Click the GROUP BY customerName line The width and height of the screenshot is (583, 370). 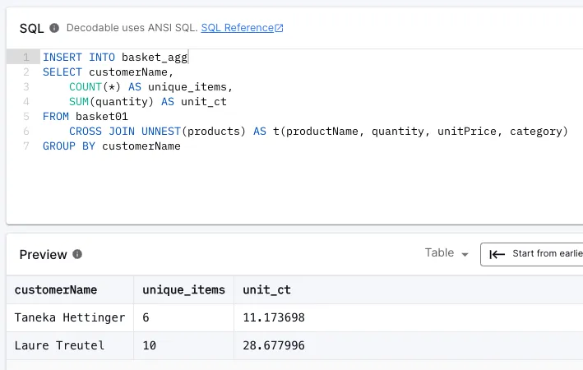click(x=112, y=146)
